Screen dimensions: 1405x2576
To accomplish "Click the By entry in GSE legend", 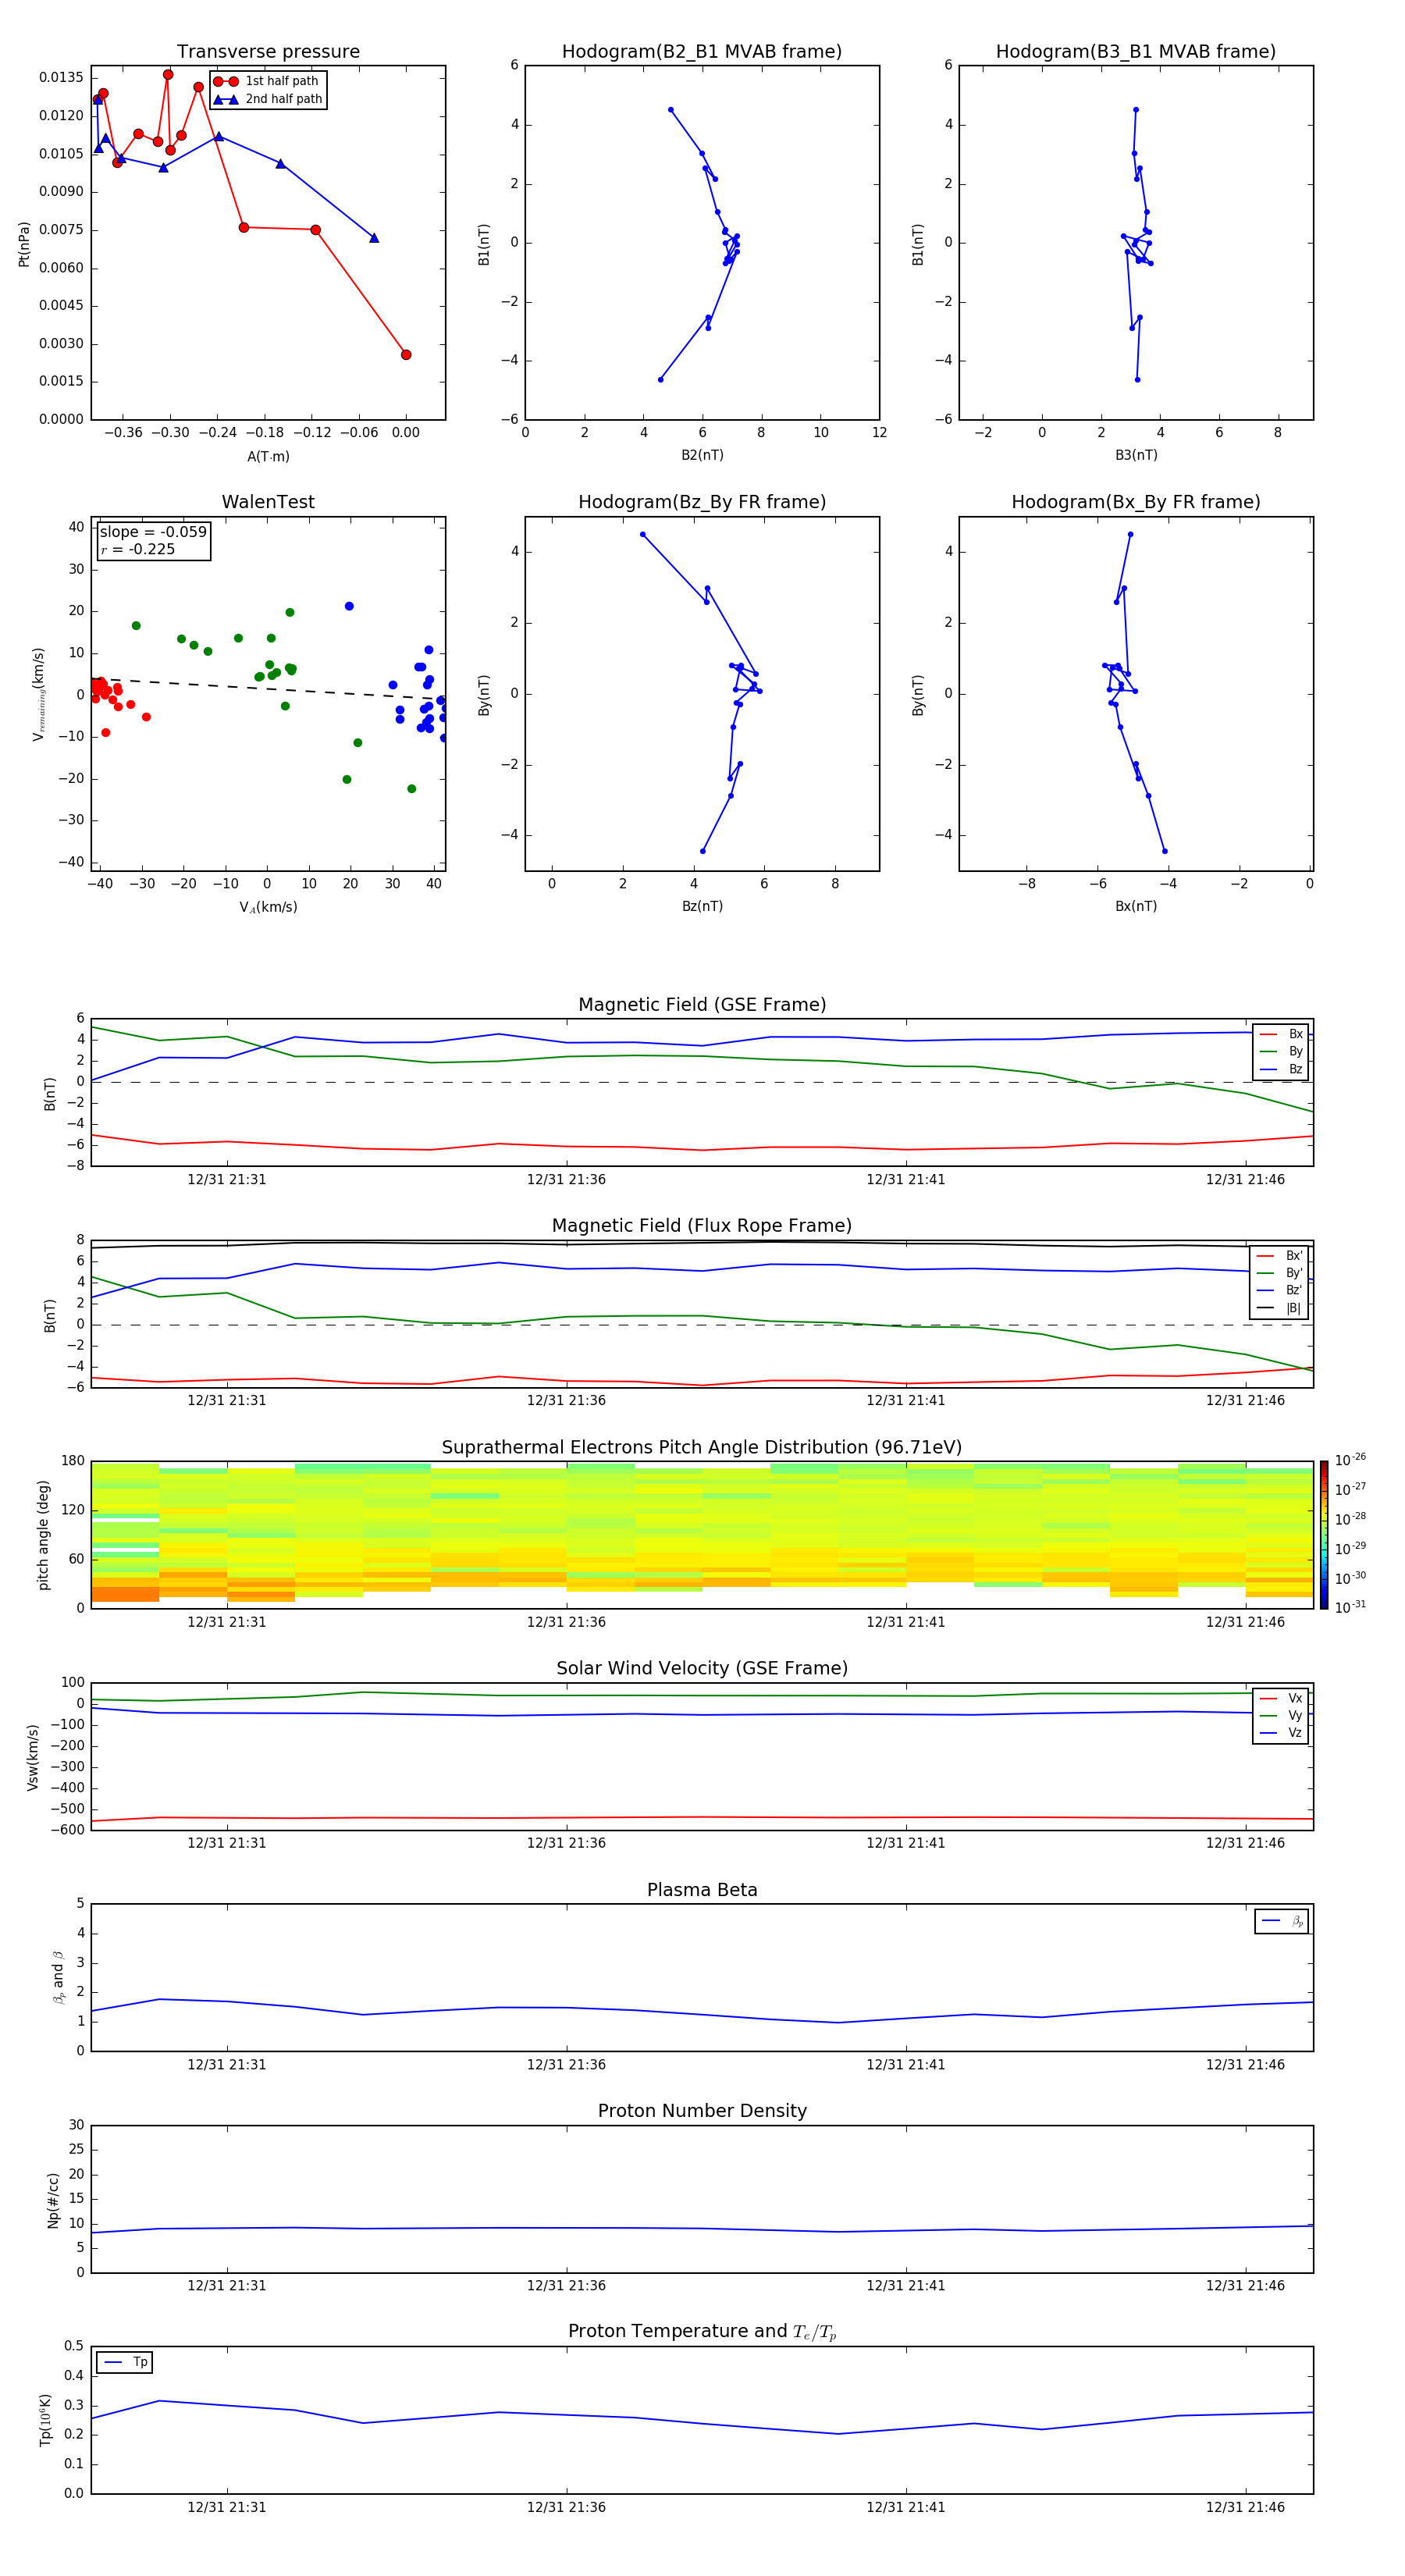I will 1281,1051.
